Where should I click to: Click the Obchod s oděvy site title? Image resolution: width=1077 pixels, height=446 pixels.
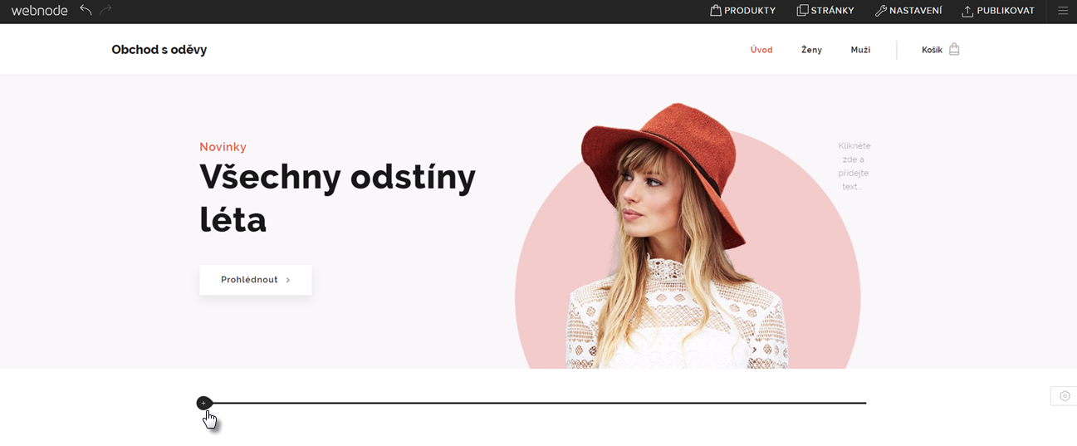(159, 50)
